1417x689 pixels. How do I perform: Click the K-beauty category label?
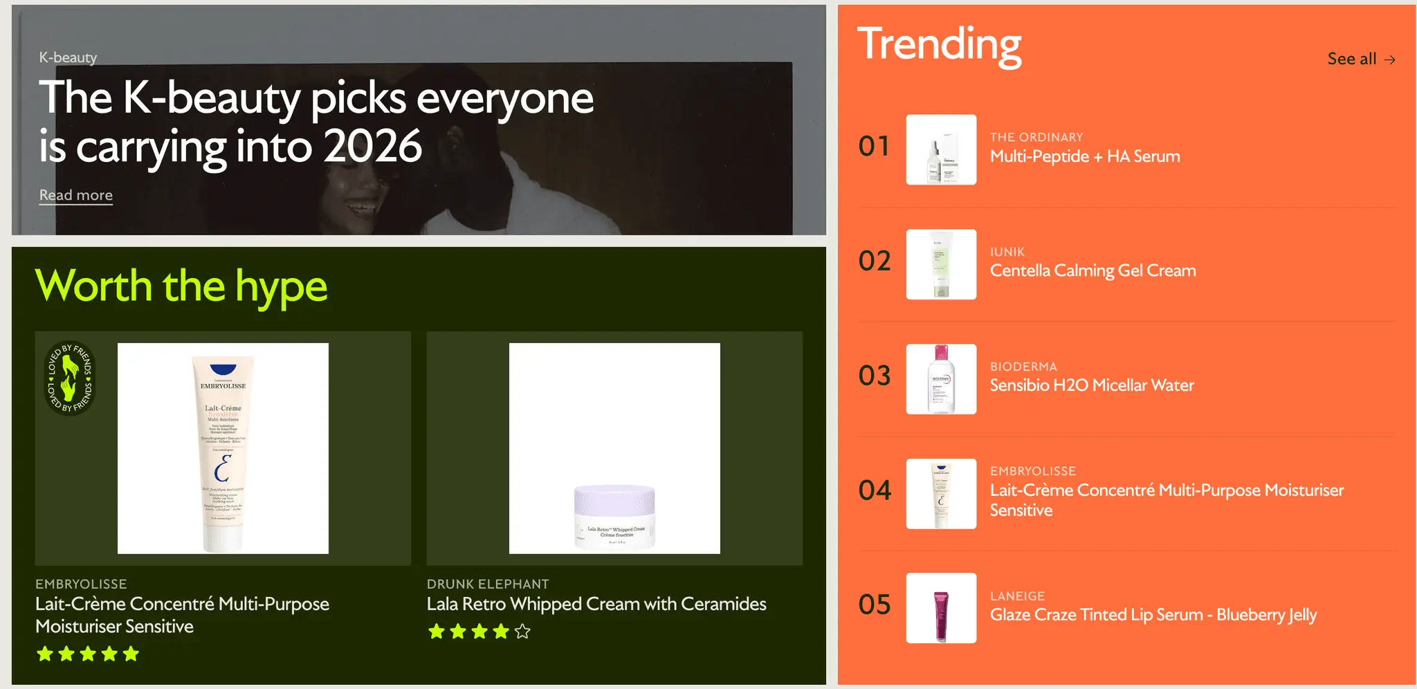[x=68, y=57]
